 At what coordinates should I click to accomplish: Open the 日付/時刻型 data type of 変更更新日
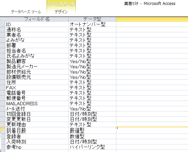(x=92, y=119)
